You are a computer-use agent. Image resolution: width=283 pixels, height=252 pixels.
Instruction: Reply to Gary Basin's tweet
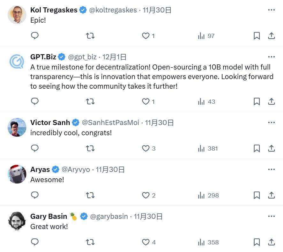[35, 242]
